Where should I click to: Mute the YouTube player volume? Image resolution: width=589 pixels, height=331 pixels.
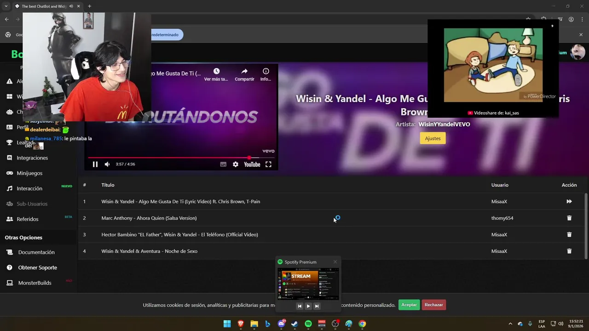click(x=107, y=164)
